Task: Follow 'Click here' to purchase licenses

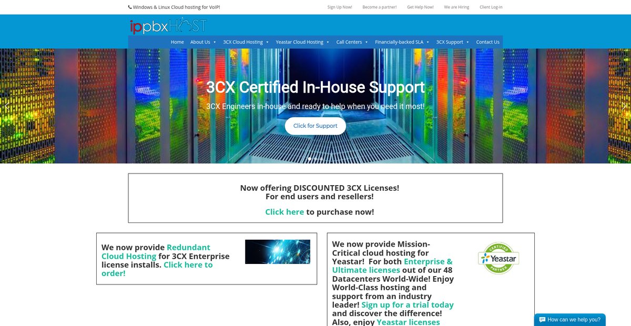Action: 284,212
